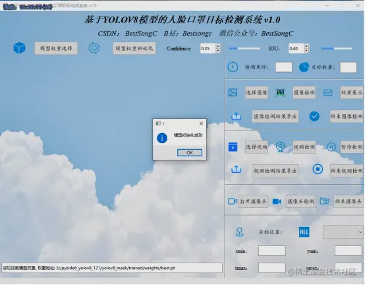Click the chart icon beside 结果展示
This screenshot has height=285, width=365.
coord(327,92)
